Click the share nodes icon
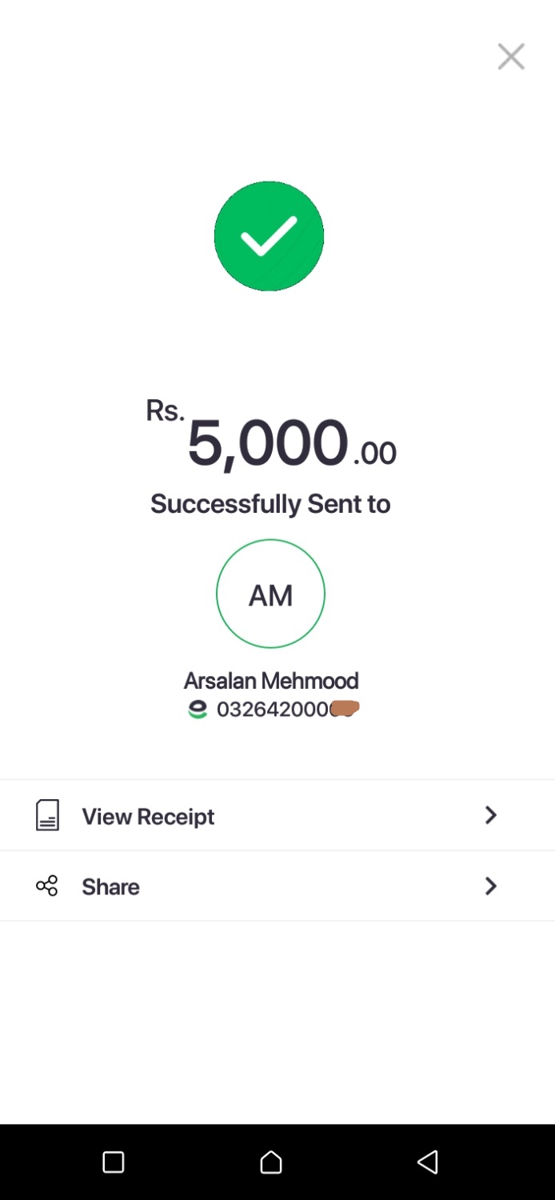Image resolution: width=555 pixels, height=1200 pixels. (47, 886)
